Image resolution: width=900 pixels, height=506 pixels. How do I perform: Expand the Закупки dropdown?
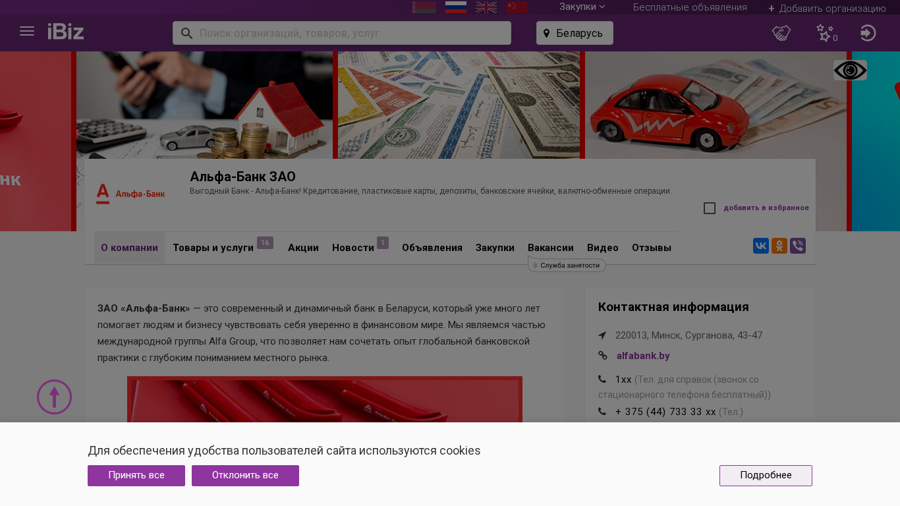click(x=582, y=7)
